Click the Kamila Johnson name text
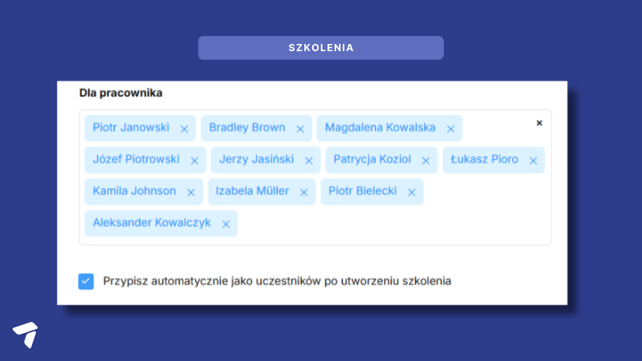Viewport: 642px width, 361px height. 134,191
